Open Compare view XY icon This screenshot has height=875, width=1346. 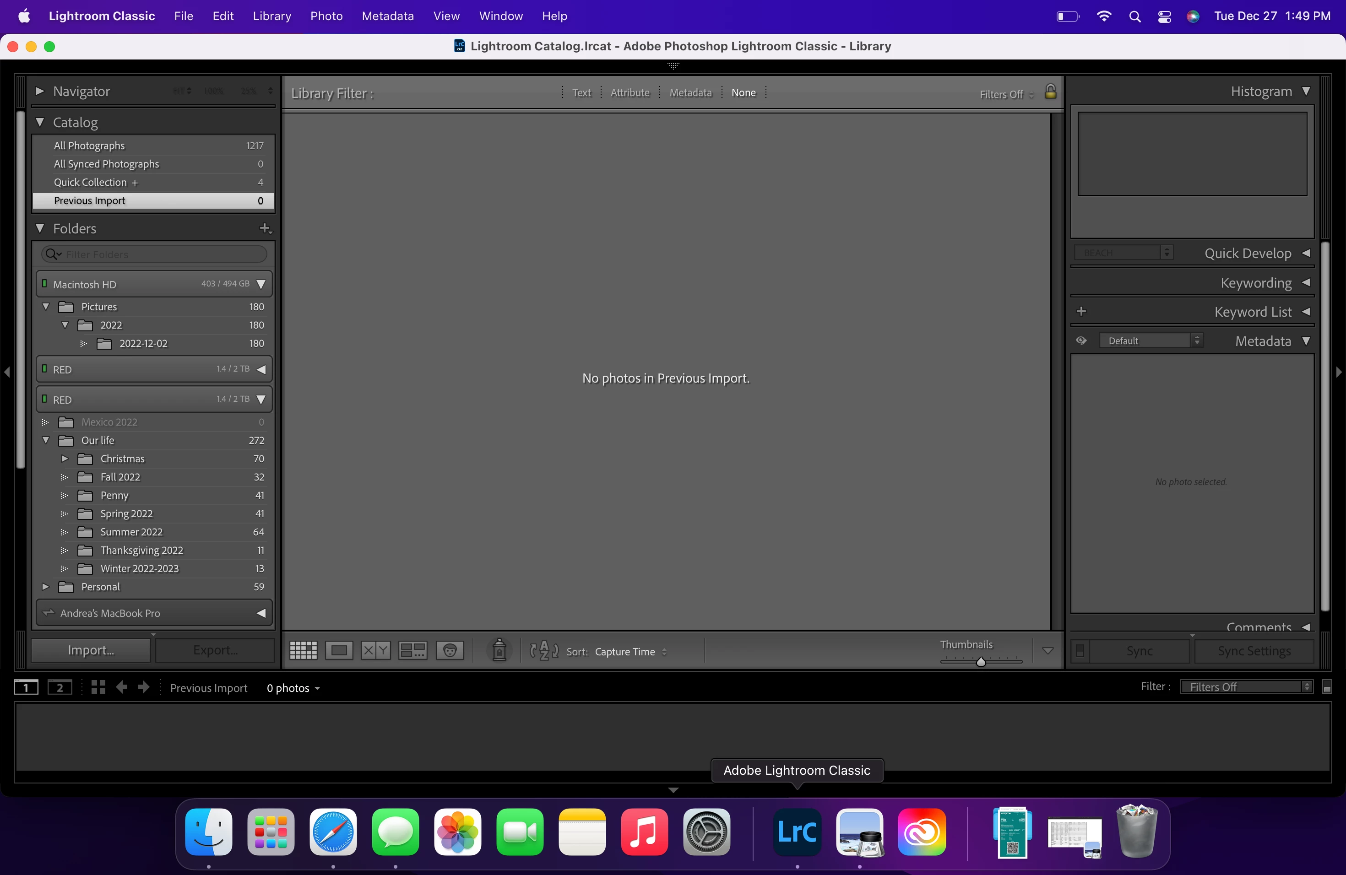(375, 651)
